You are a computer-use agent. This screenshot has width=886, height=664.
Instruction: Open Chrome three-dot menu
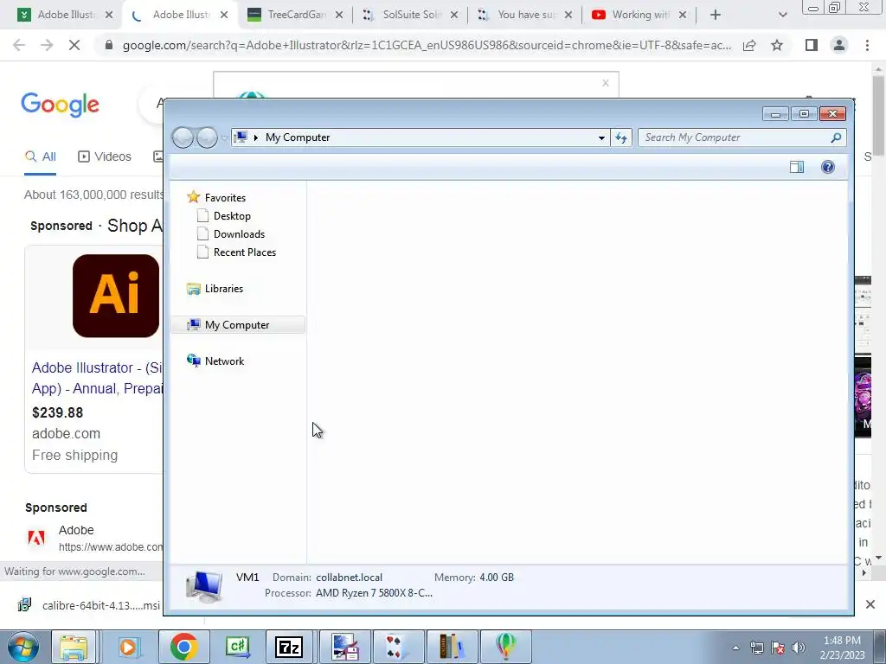[867, 45]
